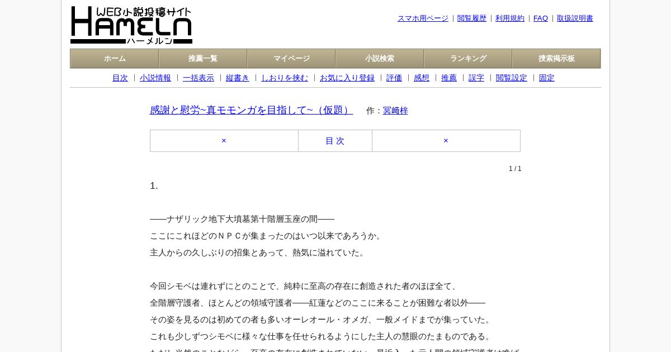
Task: Click 固定 link
Action: tap(547, 78)
